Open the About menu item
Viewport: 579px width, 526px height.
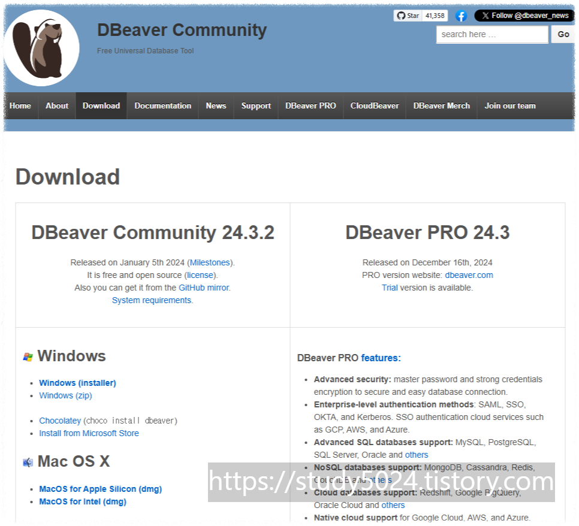coord(57,106)
